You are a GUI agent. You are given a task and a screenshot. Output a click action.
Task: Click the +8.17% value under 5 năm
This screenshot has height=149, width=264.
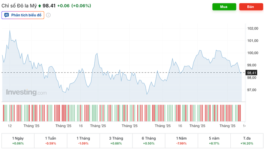click(214, 143)
